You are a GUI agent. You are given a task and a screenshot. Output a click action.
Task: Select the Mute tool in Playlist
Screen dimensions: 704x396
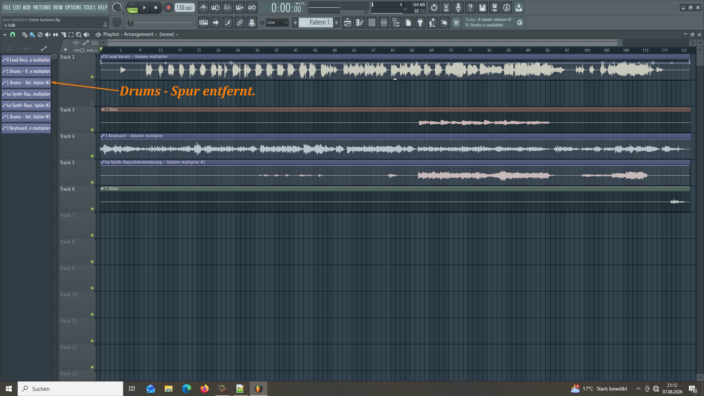[x=48, y=34]
